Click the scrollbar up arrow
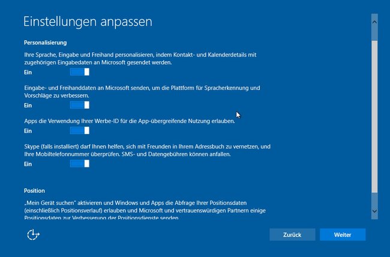The image size is (390, 257). click(374, 22)
